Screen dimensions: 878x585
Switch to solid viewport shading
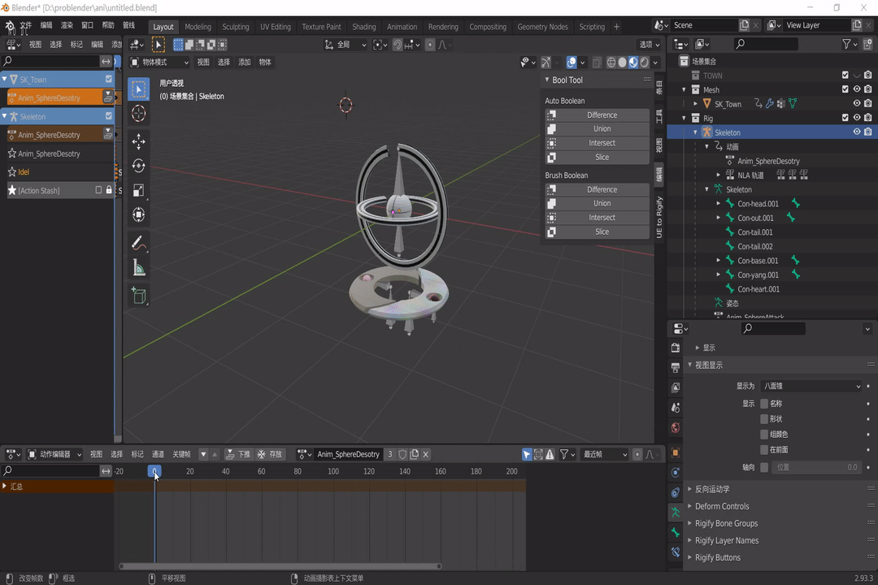tap(622, 62)
